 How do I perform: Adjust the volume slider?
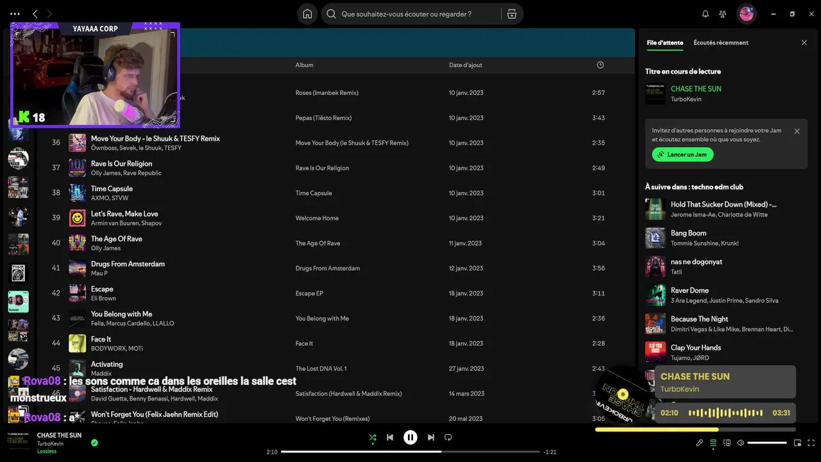767,443
